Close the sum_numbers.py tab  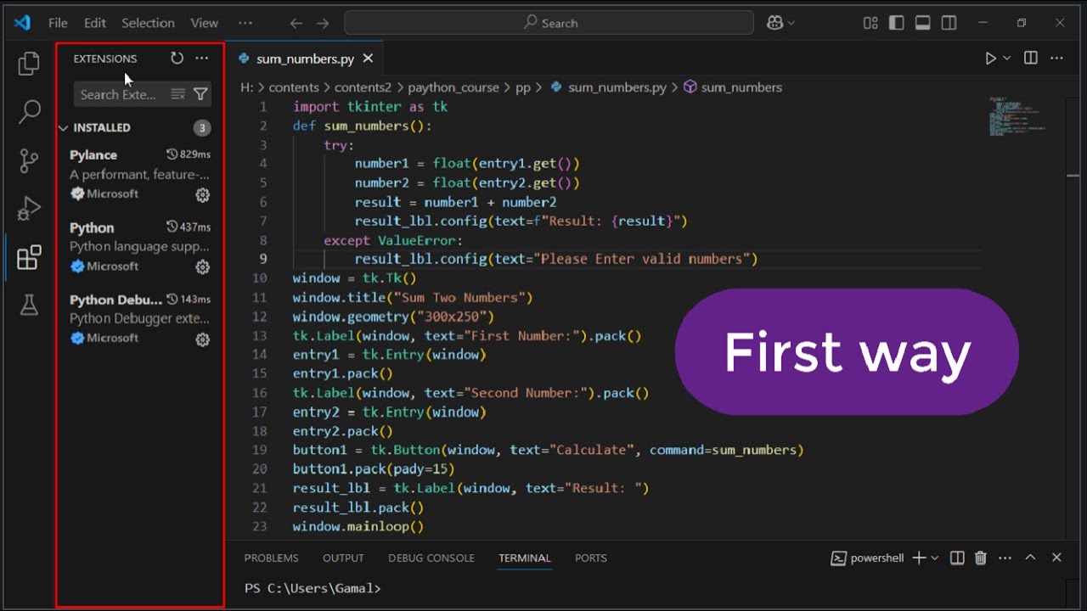(368, 59)
